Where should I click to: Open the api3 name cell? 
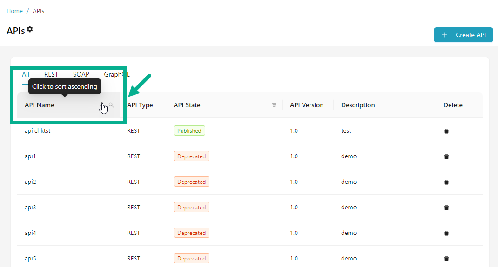click(x=30, y=208)
